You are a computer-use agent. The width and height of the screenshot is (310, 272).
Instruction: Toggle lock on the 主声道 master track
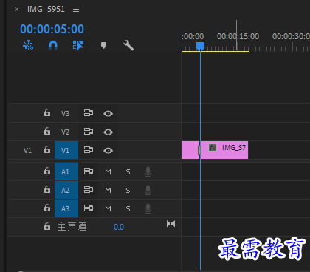tap(47, 226)
